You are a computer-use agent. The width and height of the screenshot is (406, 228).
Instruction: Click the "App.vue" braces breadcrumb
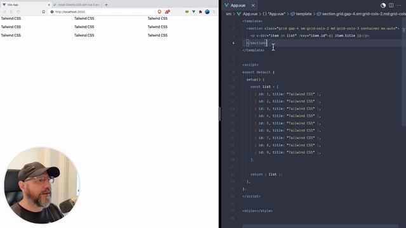274,14
